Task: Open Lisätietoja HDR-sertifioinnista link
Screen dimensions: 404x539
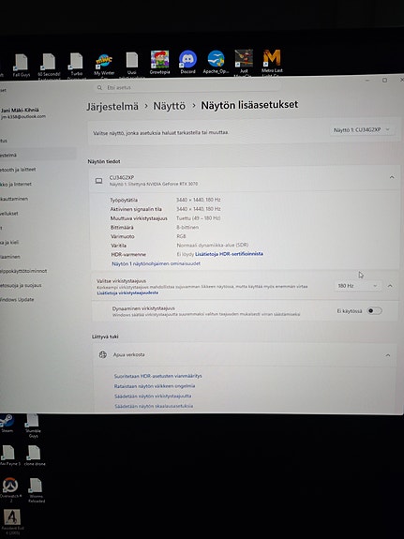Action: pyautogui.click(x=229, y=254)
